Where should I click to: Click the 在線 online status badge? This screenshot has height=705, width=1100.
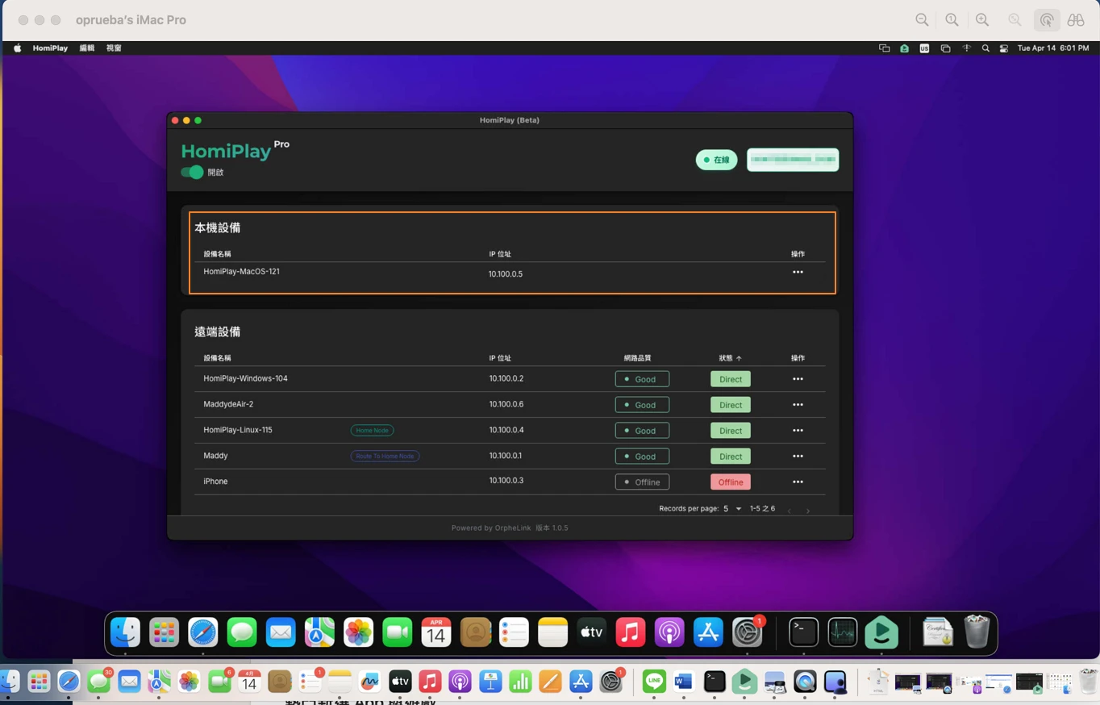point(716,160)
